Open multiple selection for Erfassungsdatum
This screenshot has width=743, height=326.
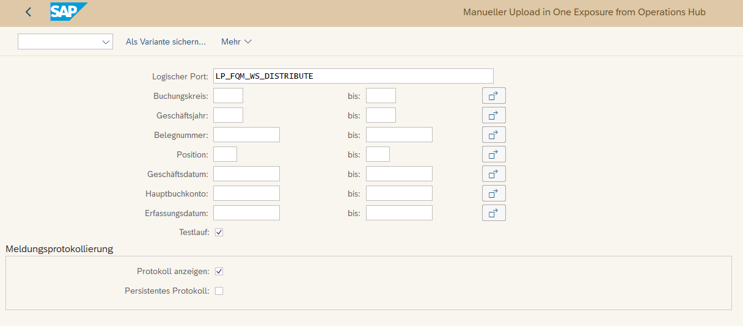pyautogui.click(x=494, y=213)
